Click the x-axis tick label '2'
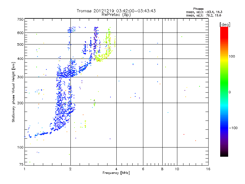This screenshot has width=245, height=184. pos(70,169)
